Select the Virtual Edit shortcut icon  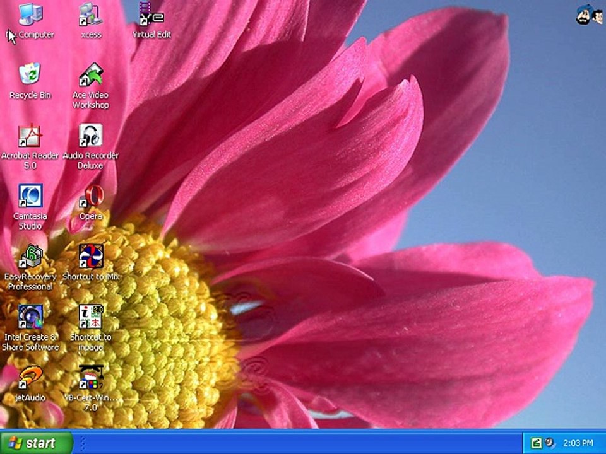click(x=151, y=14)
